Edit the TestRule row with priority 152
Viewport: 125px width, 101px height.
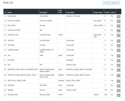[x=118, y=91]
